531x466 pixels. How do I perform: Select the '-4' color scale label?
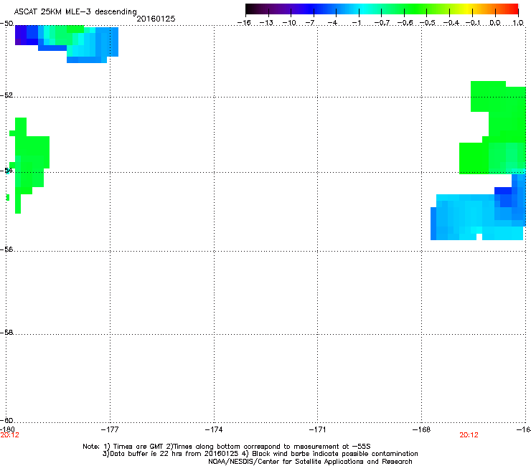click(x=332, y=23)
